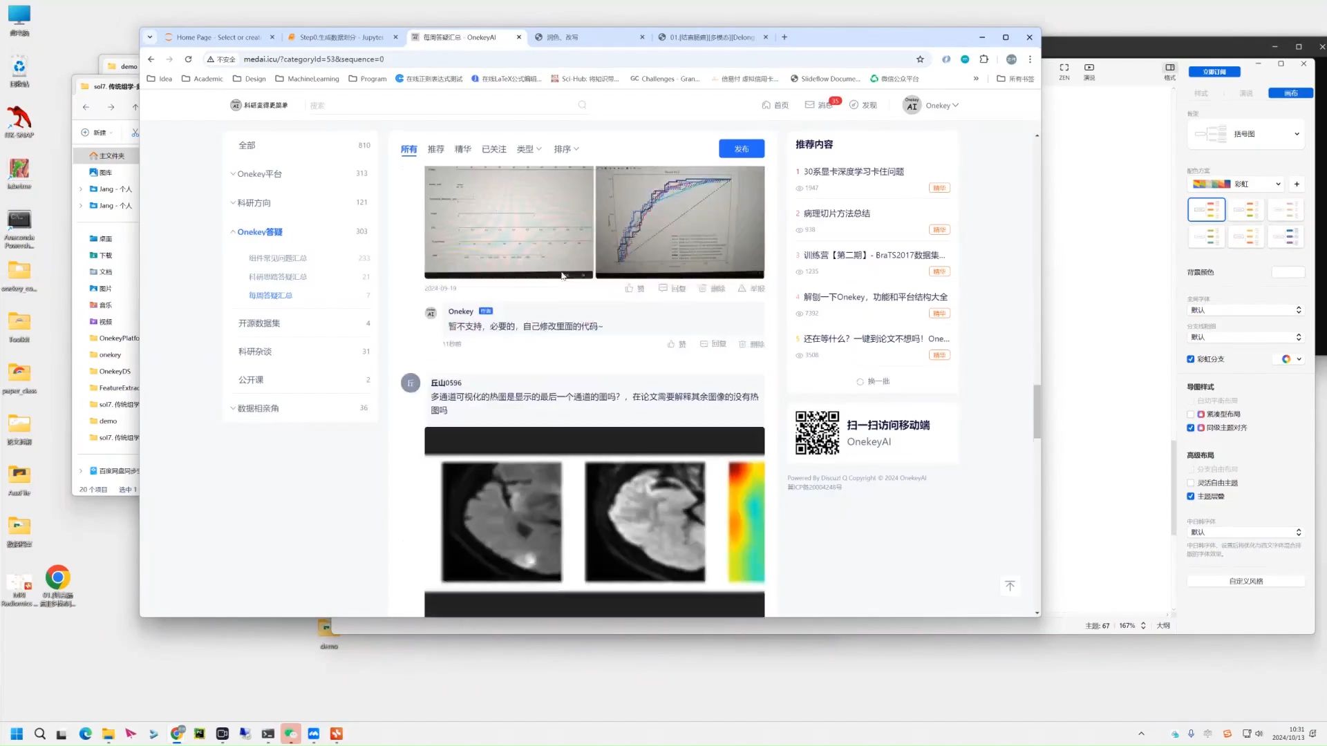1327x746 pixels.
Task: Open the 中日韩字体 dropdown
Action: [1245, 533]
